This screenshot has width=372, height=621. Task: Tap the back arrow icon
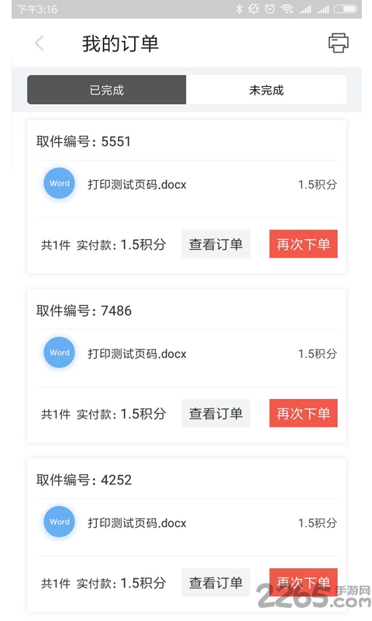click(39, 43)
